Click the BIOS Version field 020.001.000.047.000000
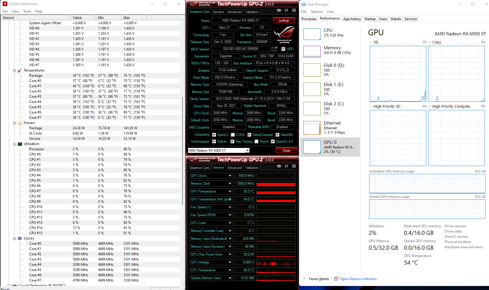 tap(241, 49)
